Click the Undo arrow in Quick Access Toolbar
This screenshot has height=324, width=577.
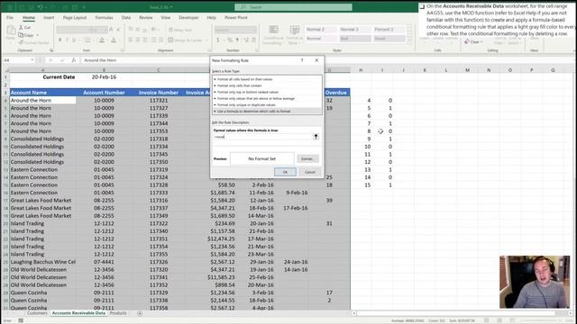tap(40, 7)
